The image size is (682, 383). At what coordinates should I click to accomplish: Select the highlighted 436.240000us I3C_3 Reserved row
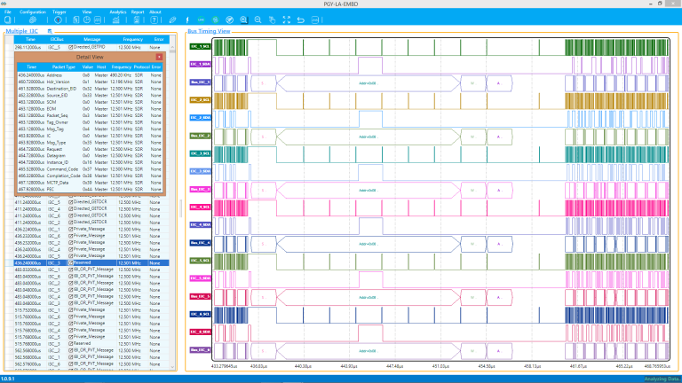click(91, 262)
